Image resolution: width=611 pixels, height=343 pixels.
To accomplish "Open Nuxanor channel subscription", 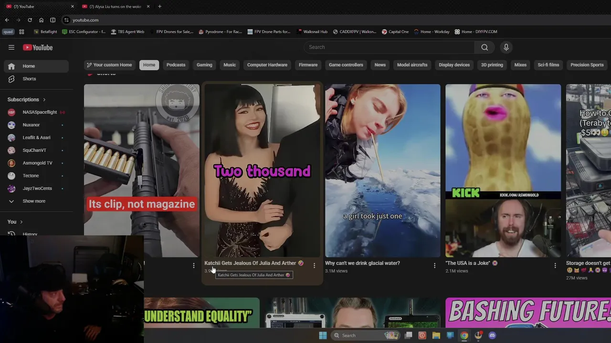I will (x=36, y=125).
